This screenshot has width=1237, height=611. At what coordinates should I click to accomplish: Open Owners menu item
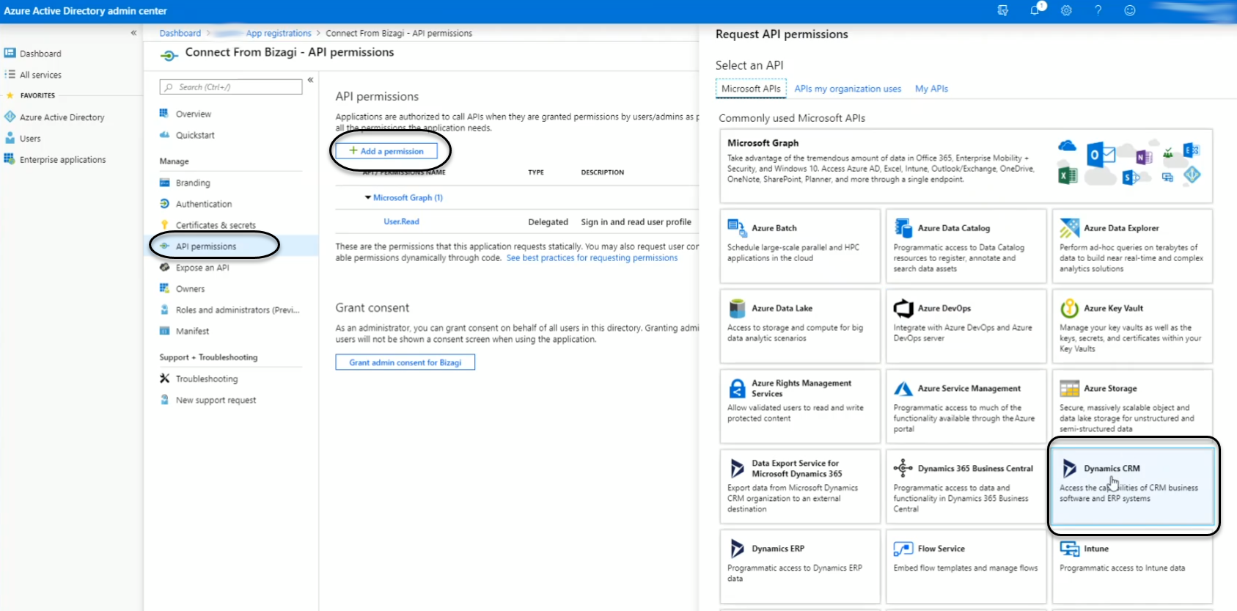[x=190, y=290]
